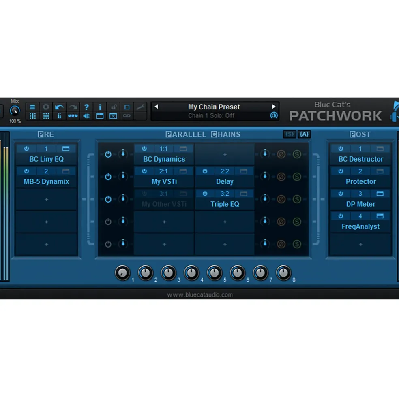The height and width of the screenshot is (399, 399).
Task: Toggle power for BC Destructor
Action: tap(341, 149)
